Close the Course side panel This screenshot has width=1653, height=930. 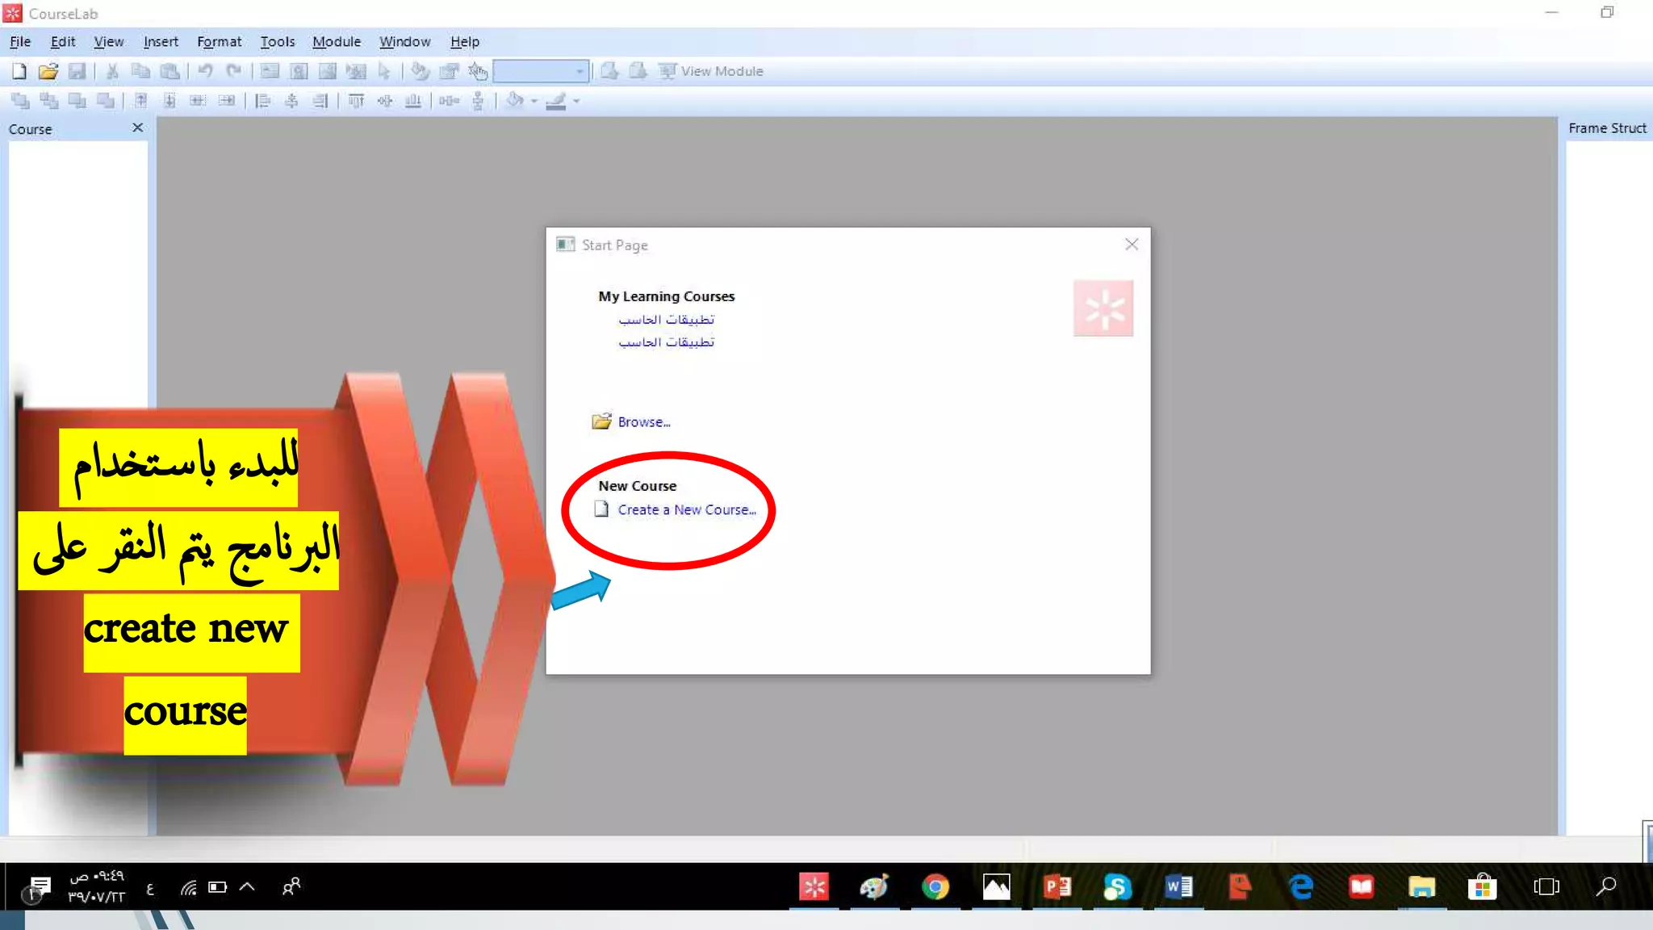137,128
